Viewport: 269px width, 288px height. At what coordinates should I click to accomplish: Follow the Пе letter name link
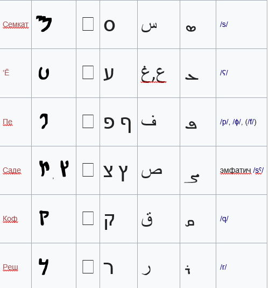point(8,122)
